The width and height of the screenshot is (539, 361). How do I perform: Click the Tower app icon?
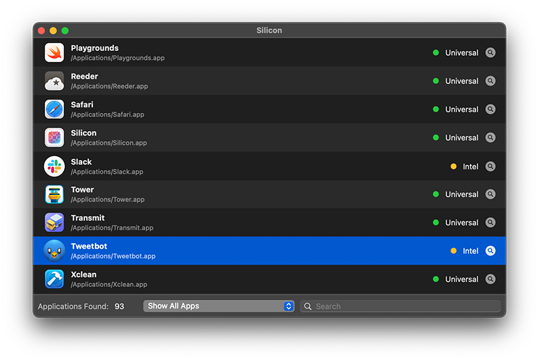[55, 194]
